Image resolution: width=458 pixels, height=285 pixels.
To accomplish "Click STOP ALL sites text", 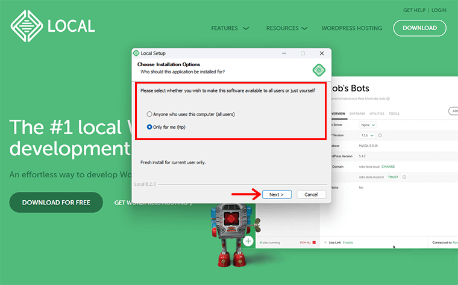I will click(x=305, y=242).
